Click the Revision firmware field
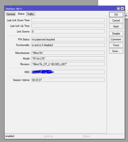This screenshot has height=142, width=128. point(68,64)
